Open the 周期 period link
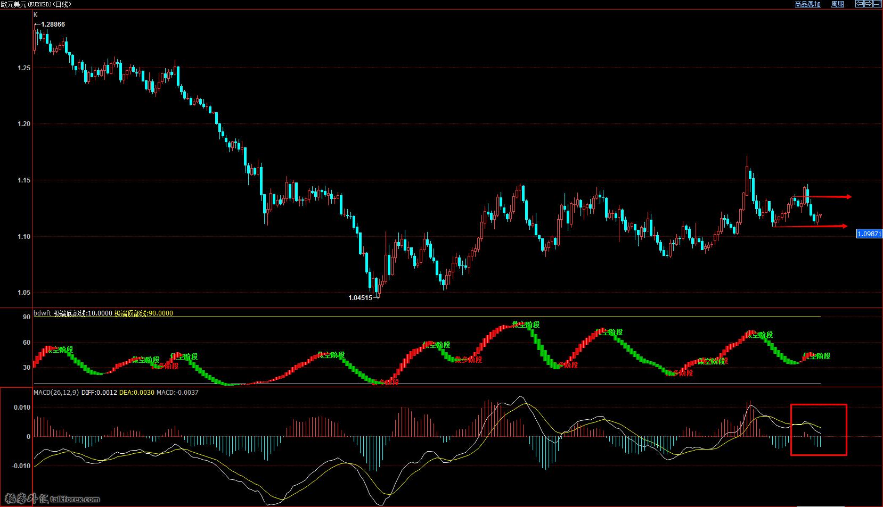 (x=838, y=4)
